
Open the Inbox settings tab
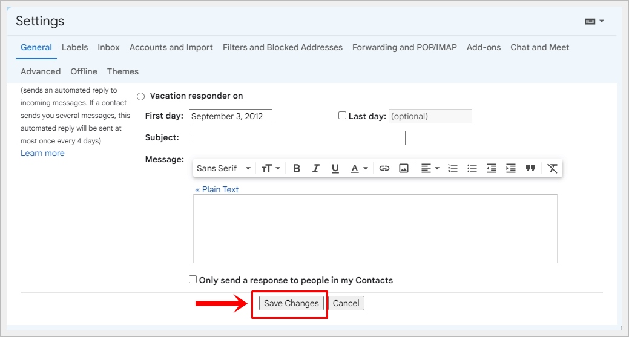(x=109, y=47)
